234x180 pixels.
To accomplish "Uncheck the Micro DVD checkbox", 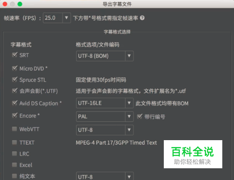I will [x=15, y=68].
